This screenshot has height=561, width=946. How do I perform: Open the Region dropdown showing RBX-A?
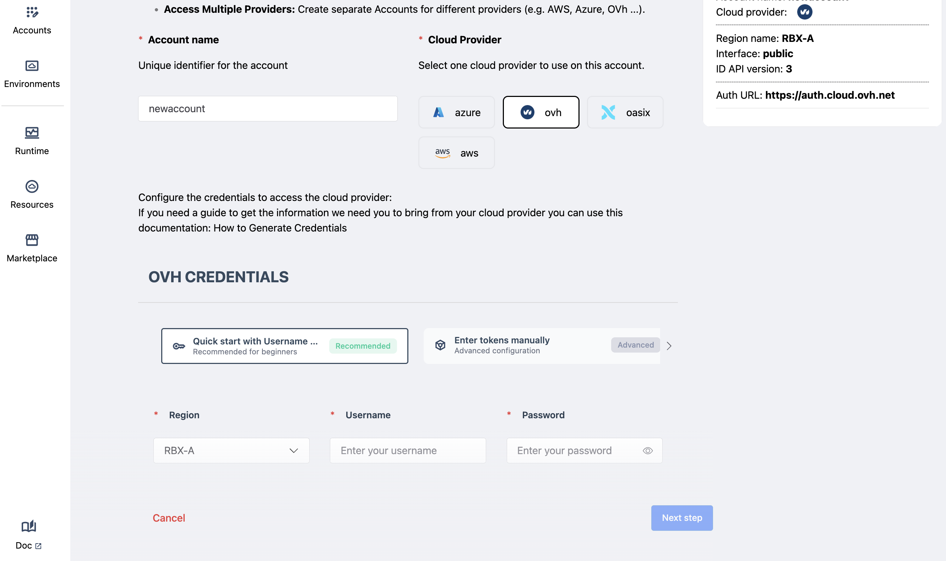(232, 451)
